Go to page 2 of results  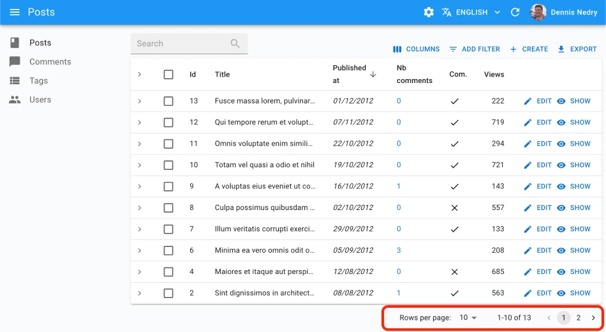[x=579, y=317]
